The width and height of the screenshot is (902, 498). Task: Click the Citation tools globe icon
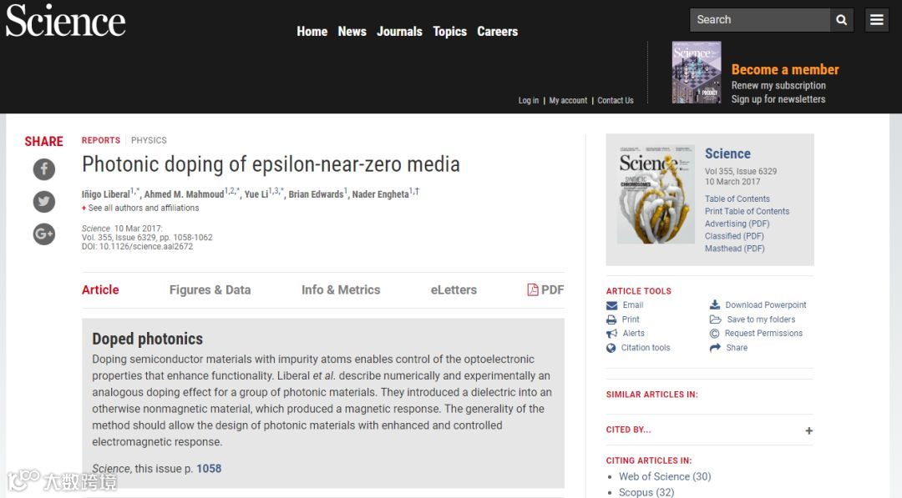coord(611,348)
